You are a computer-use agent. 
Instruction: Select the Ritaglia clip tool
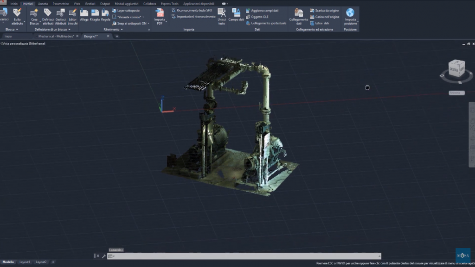[95, 13]
